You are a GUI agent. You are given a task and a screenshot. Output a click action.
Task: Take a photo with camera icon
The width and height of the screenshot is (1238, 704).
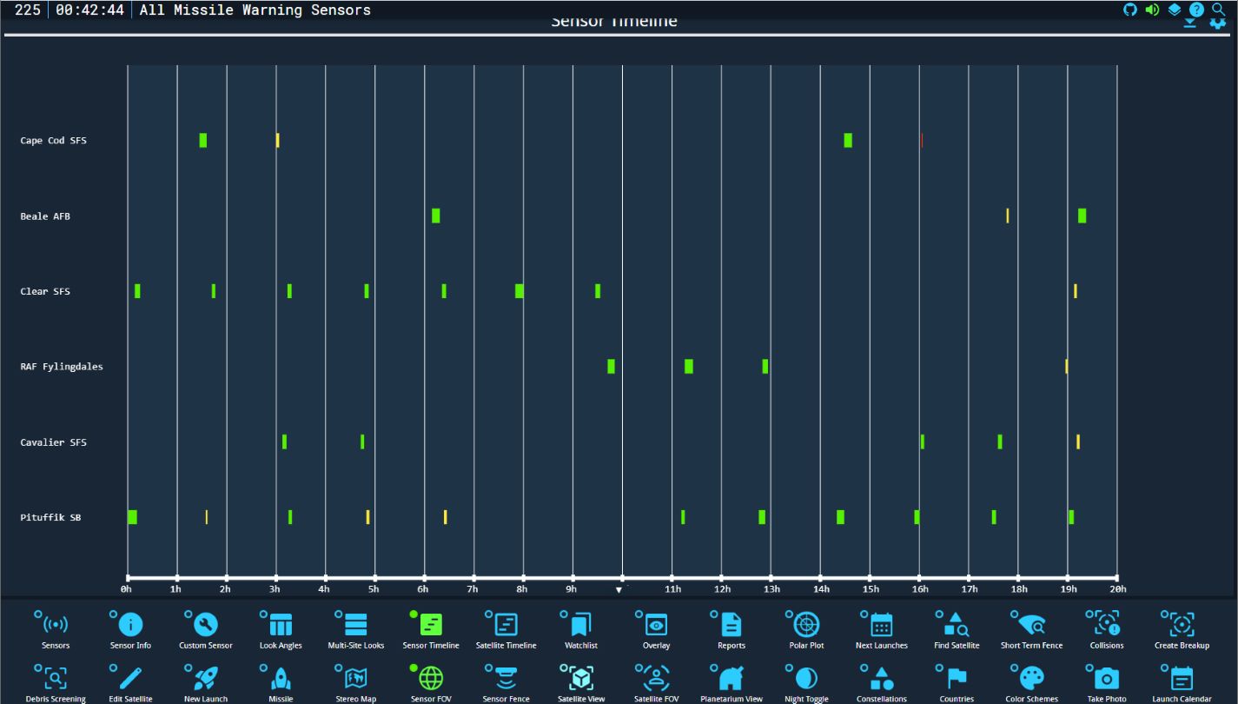click(x=1107, y=678)
